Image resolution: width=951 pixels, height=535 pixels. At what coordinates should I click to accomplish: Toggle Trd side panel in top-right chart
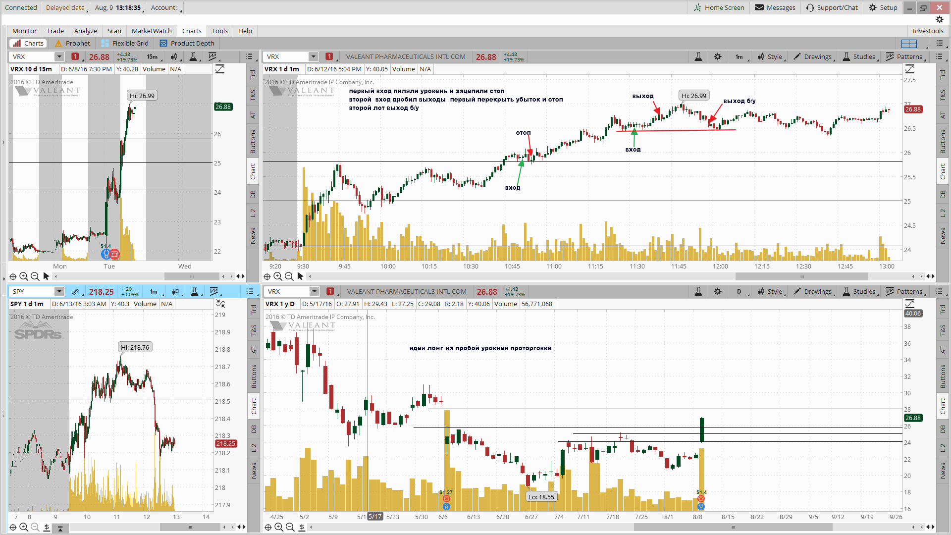[x=943, y=74]
